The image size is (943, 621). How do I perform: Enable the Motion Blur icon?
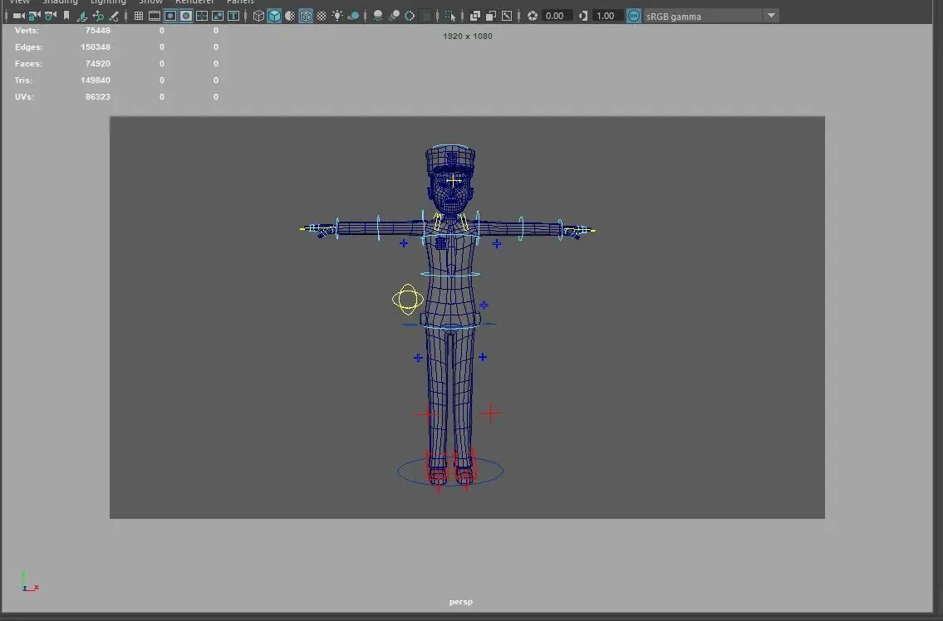click(x=394, y=17)
